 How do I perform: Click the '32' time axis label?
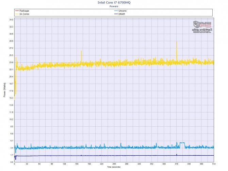click(x=27, y=164)
